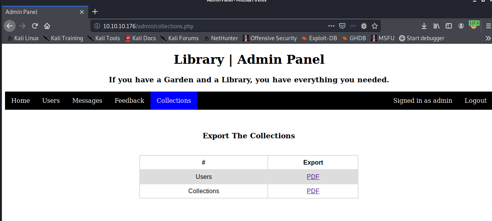Image resolution: width=492 pixels, height=221 pixels.
Task: Click the Library | Admin Panel title
Action: (x=249, y=59)
